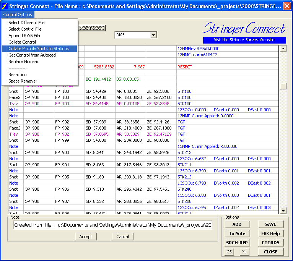Screen dimensions: 293x261
Task: Choose Select Different File menu entry
Action: pyautogui.click(x=26, y=23)
